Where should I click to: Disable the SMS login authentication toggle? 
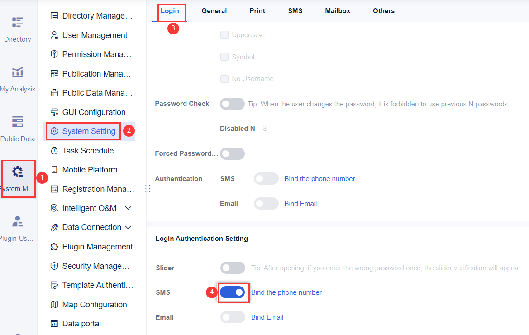(234, 292)
